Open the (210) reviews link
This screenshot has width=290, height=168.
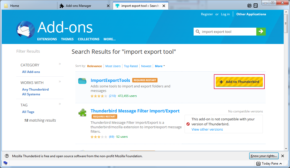[112, 96]
